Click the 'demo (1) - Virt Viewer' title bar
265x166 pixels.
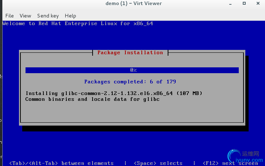tap(133, 3)
